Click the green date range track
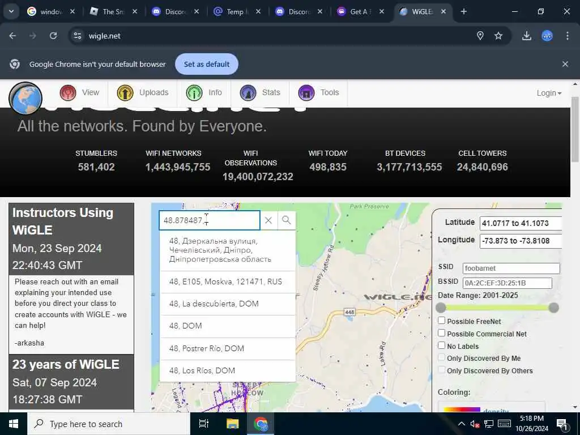 [x=497, y=308]
